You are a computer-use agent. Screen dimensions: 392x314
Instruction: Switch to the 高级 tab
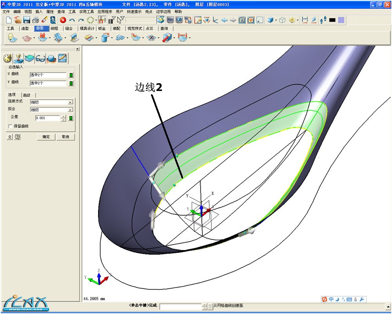27,95
